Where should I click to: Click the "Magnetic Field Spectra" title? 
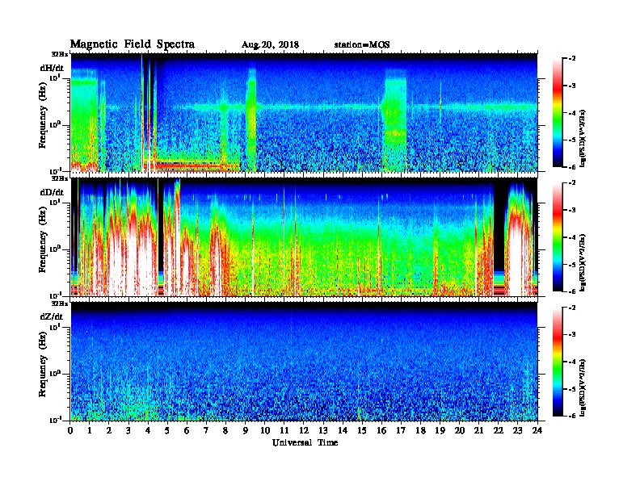[x=133, y=44]
